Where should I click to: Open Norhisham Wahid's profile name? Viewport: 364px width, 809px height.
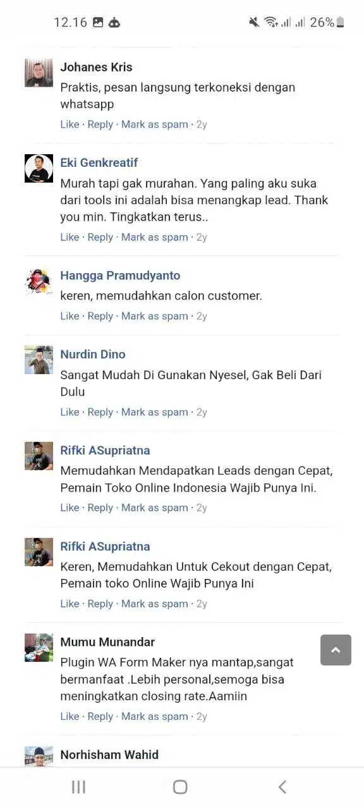coord(109,755)
